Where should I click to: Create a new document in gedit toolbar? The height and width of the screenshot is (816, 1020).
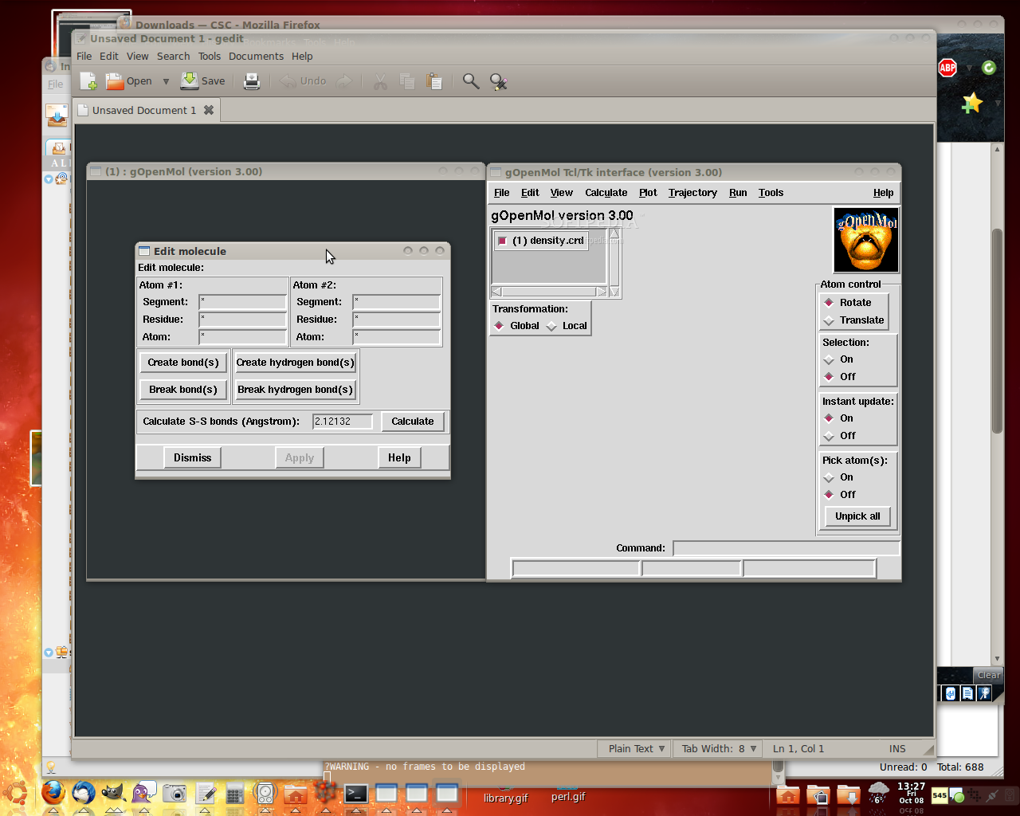point(88,81)
